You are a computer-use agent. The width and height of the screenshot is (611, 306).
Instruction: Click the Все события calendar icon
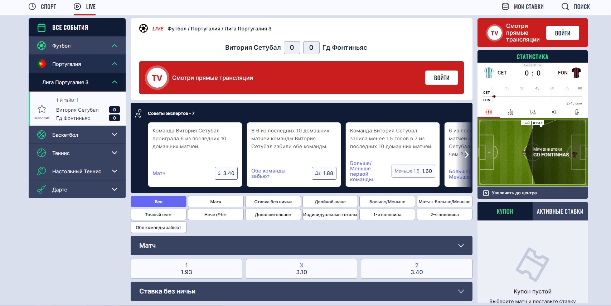42,28
